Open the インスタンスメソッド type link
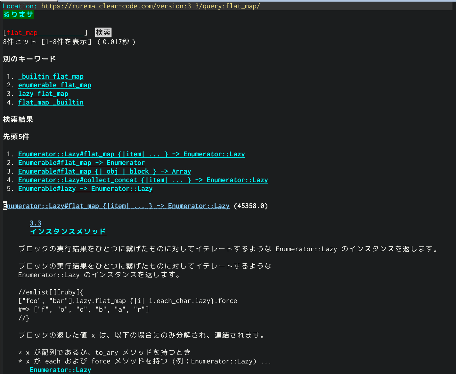 tap(68, 231)
